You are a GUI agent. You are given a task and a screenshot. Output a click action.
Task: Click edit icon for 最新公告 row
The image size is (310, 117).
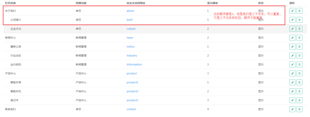click(292, 47)
